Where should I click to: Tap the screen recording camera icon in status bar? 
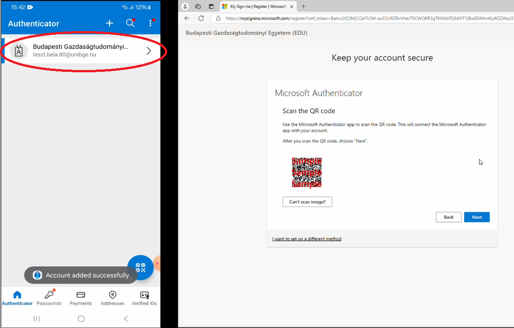coord(30,7)
